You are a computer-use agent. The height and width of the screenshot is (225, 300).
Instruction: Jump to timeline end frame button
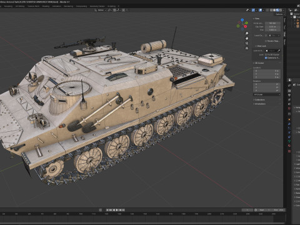(124, 210)
